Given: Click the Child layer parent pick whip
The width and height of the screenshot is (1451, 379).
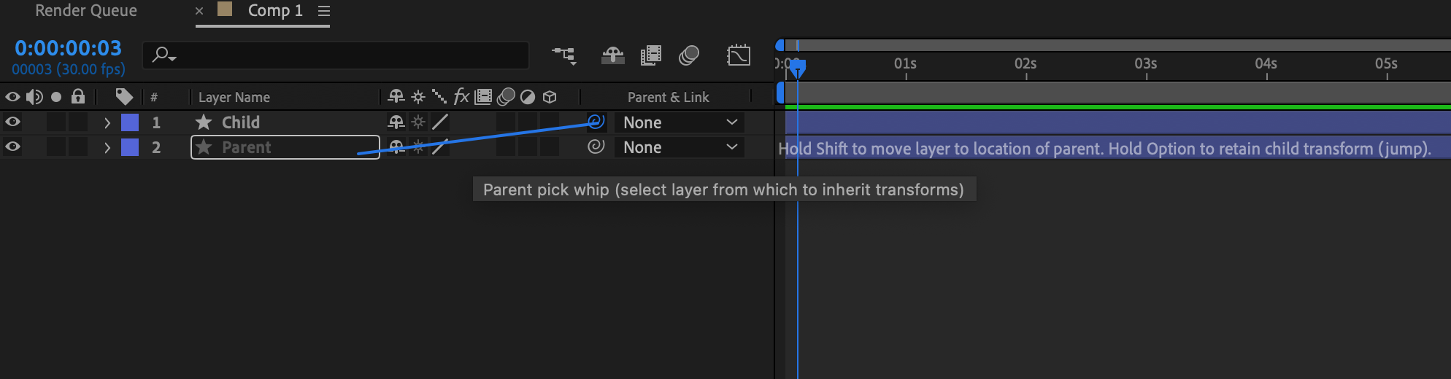Looking at the screenshot, I should (596, 122).
